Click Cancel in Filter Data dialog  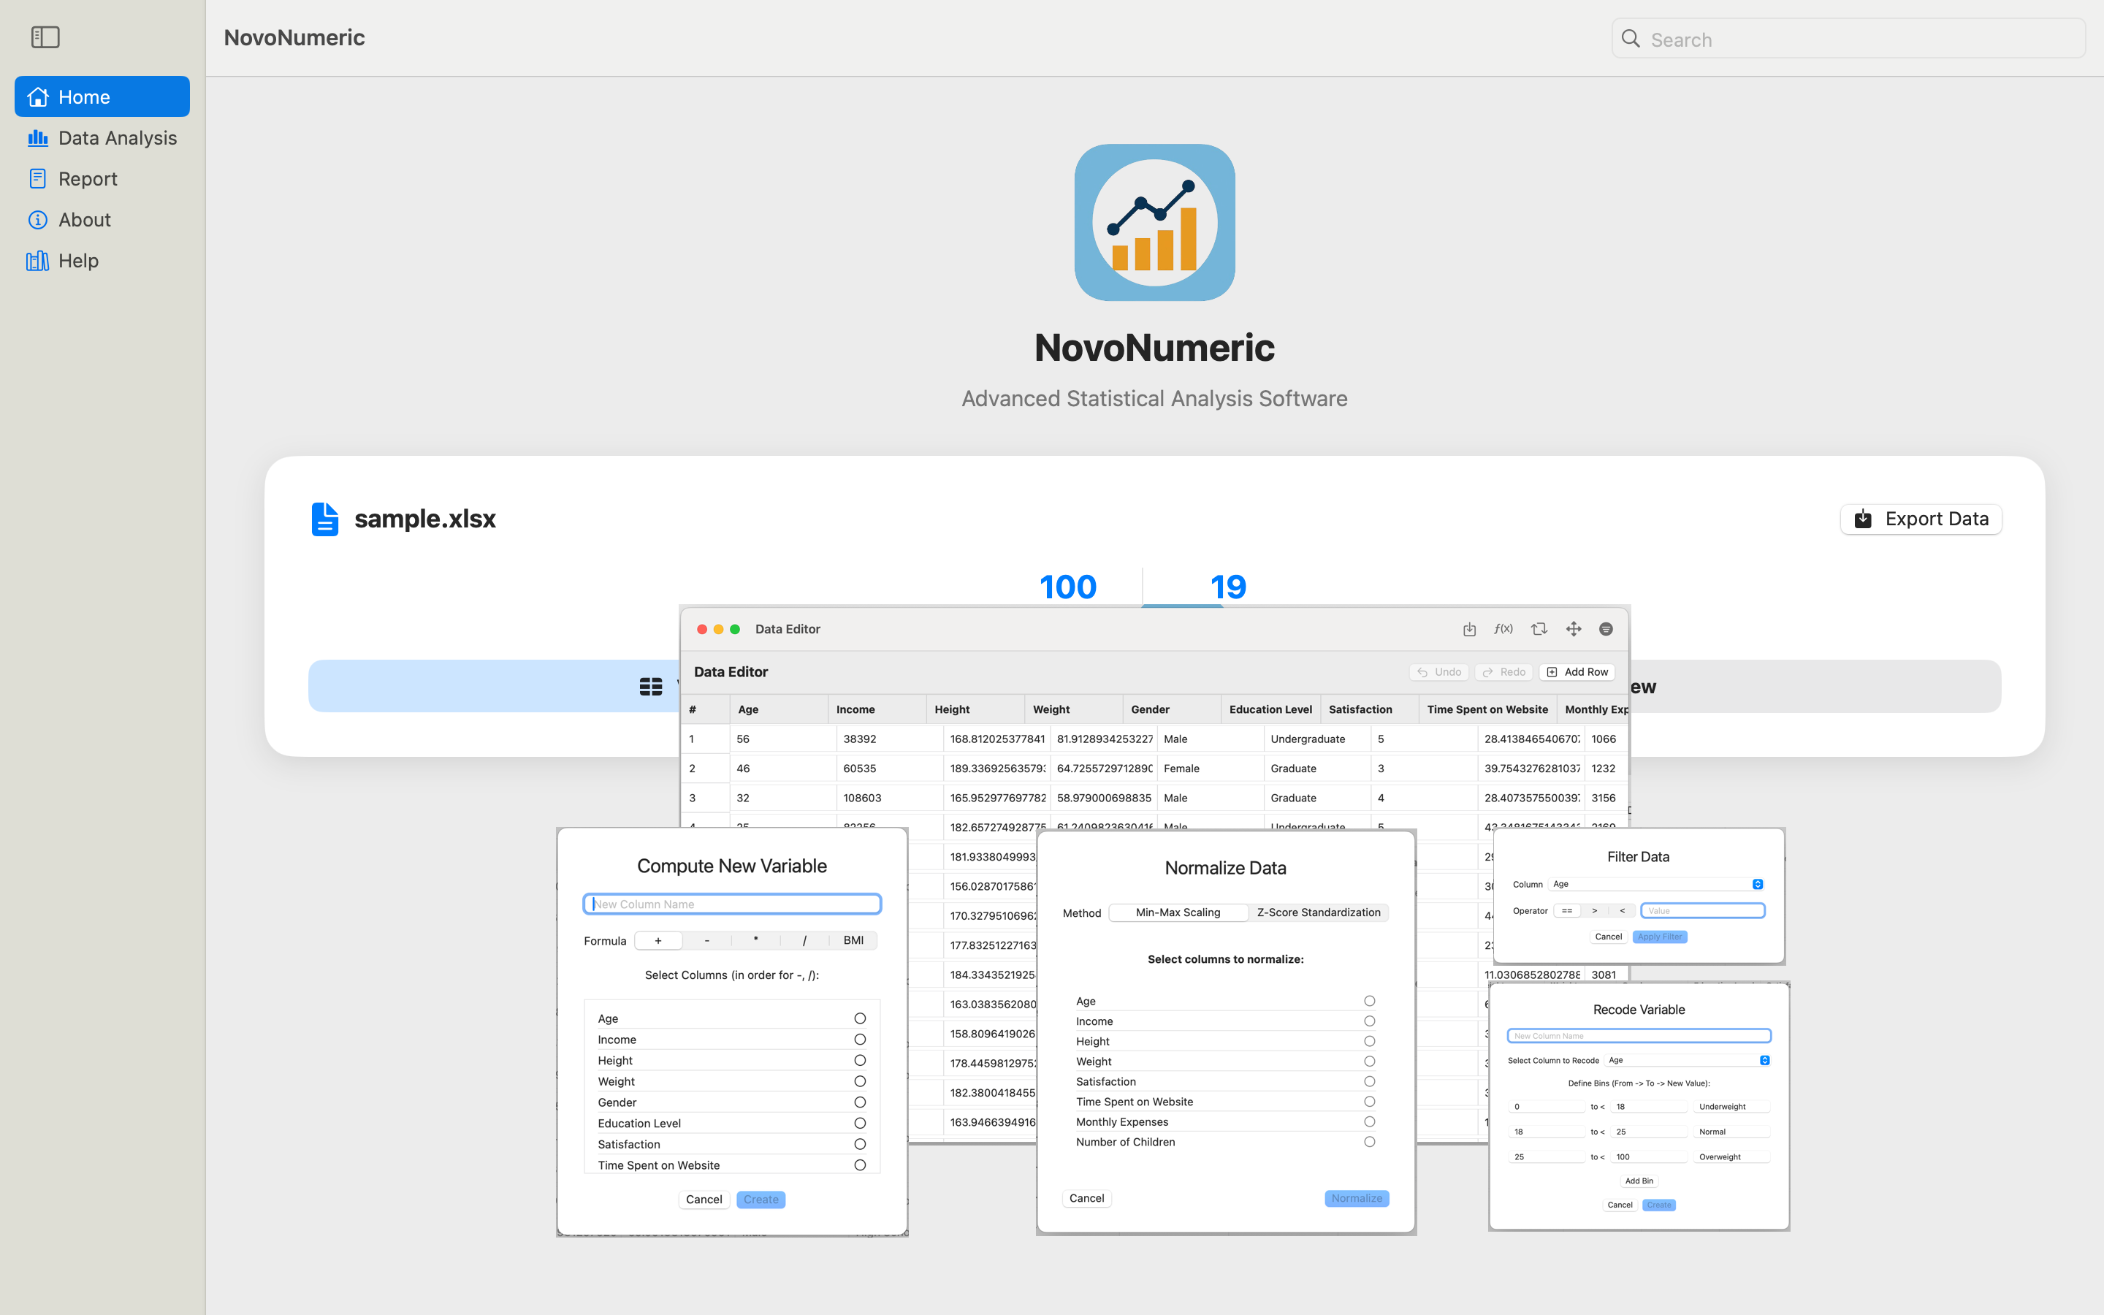tap(1609, 937)
